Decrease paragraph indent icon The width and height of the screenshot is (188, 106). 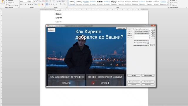(x=58, y=1)
